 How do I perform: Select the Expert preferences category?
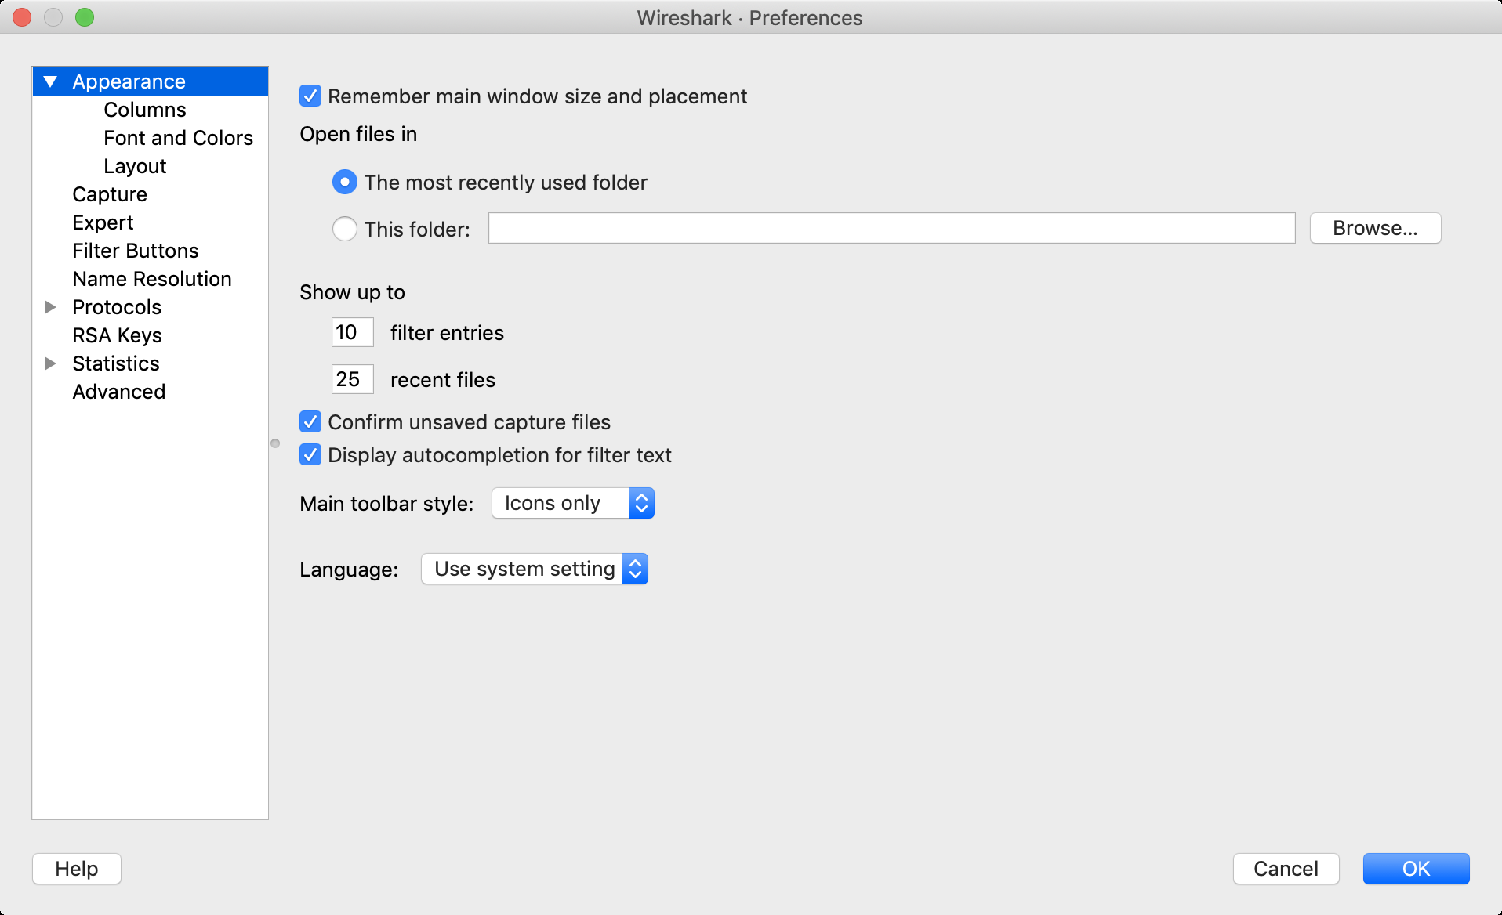pos(103,222)
